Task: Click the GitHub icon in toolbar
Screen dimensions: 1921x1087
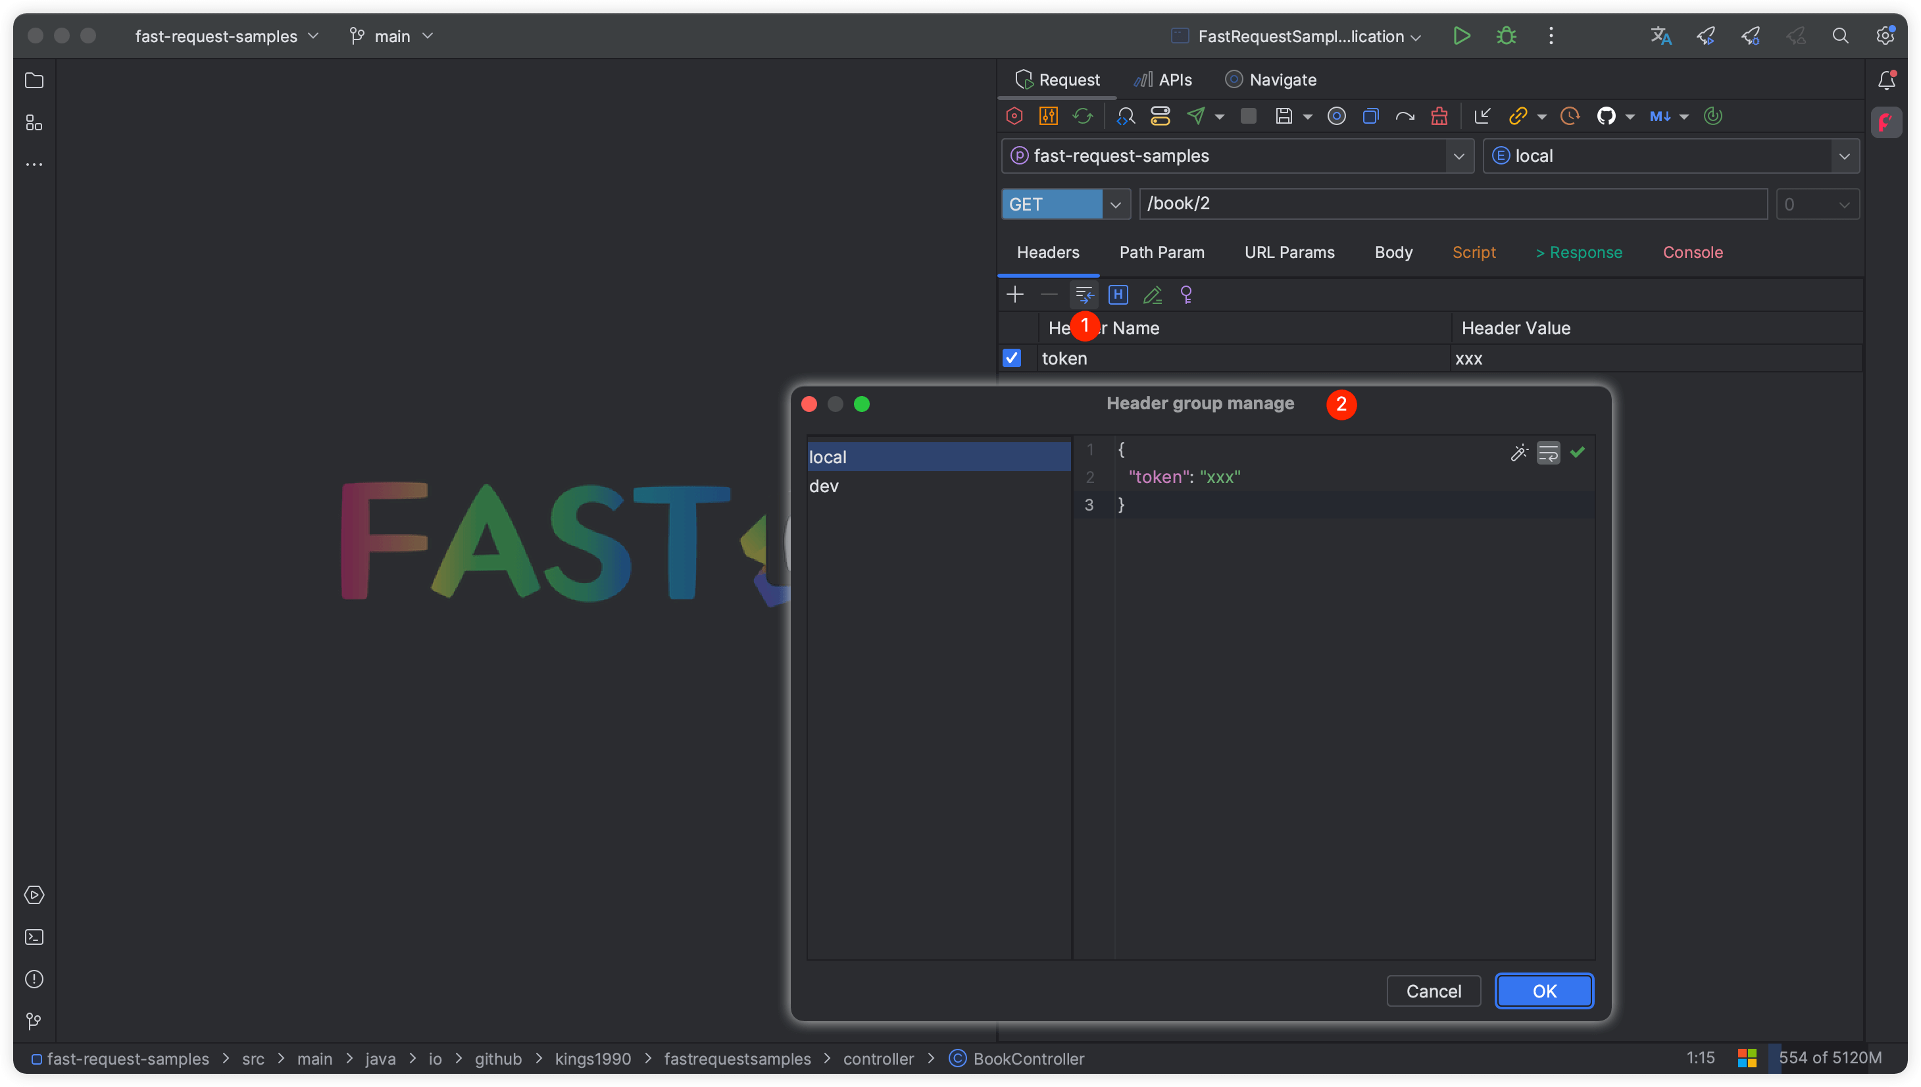Action: 1605,116
